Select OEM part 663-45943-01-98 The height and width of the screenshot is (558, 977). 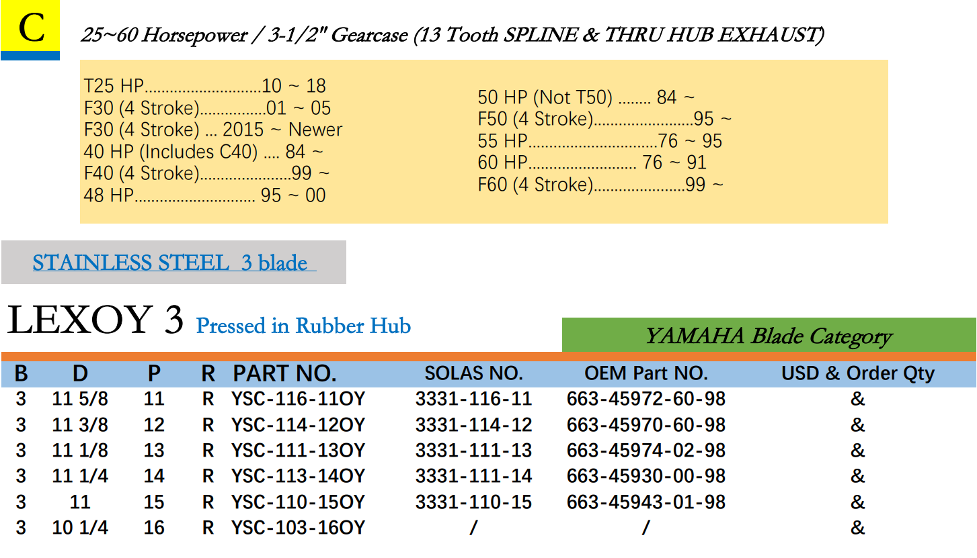click(x=646, y=502)
